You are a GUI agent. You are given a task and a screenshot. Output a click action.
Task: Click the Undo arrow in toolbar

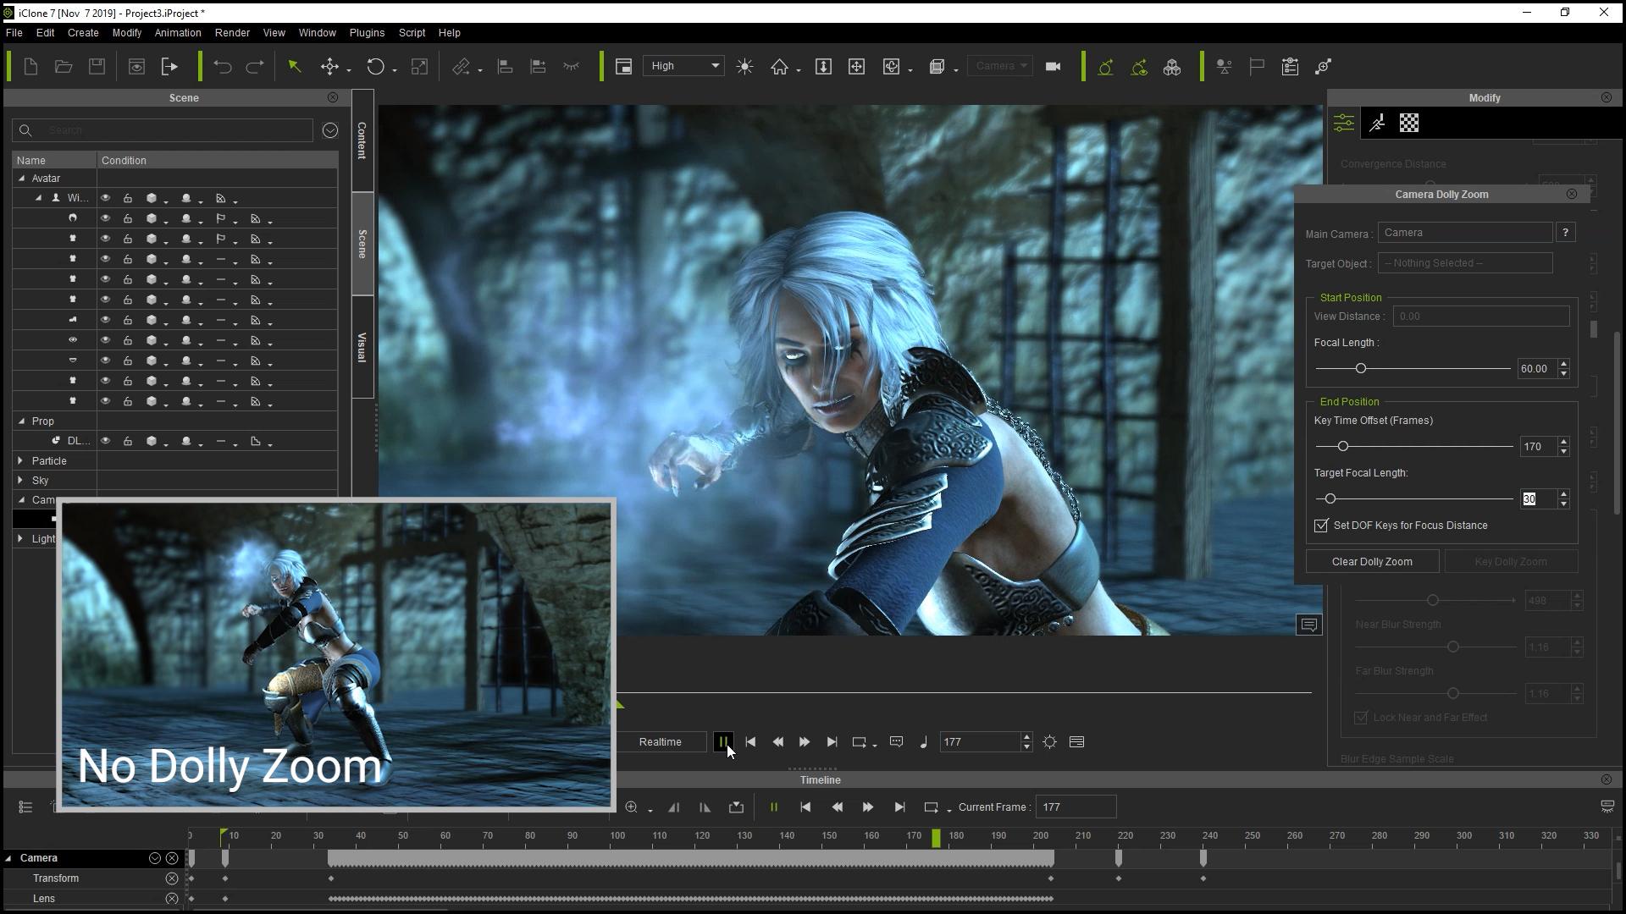(222, 67)
